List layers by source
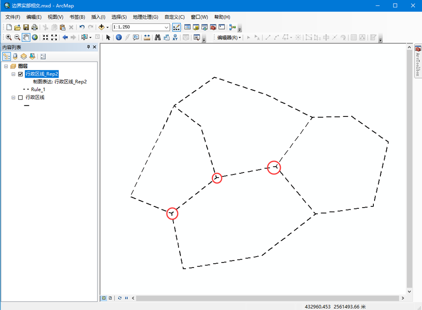Viewport: 422px width, 310px height. (x=15, y=57)
